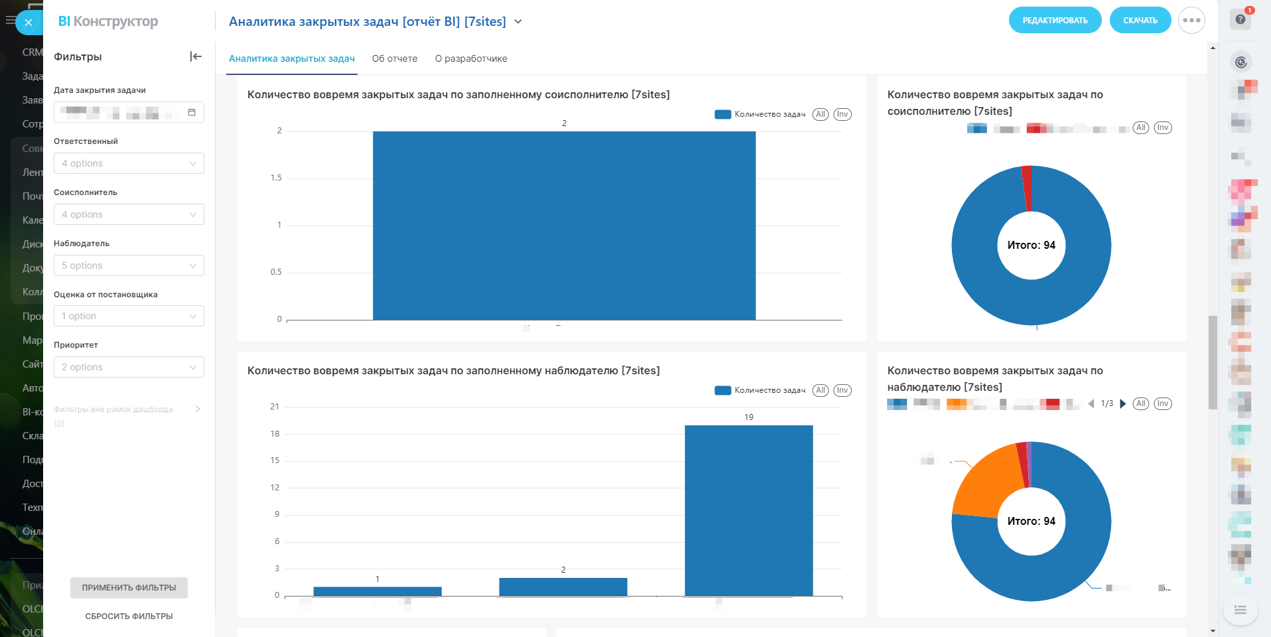The image size is (1271, 637).
Task: Click the Дата закрытия задачи input field
Action: pyautogui.click(x=119, y=112)
